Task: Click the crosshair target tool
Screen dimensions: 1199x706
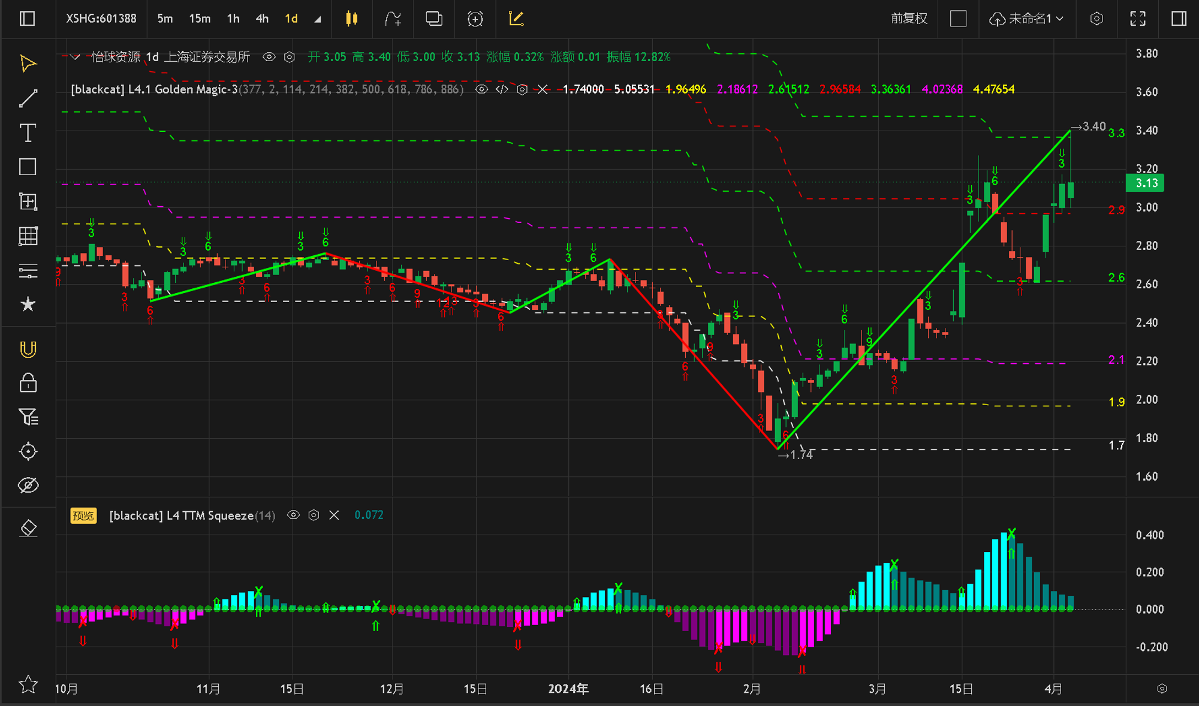Action: coord(28,451)
